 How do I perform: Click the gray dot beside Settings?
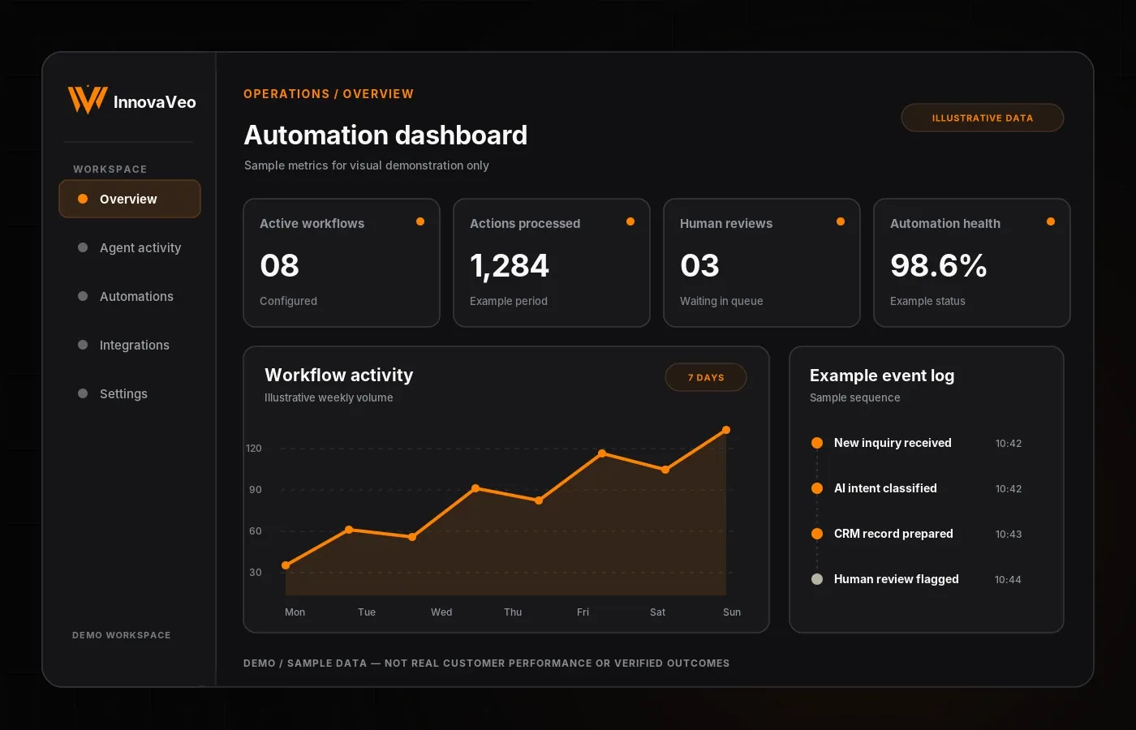83,393
